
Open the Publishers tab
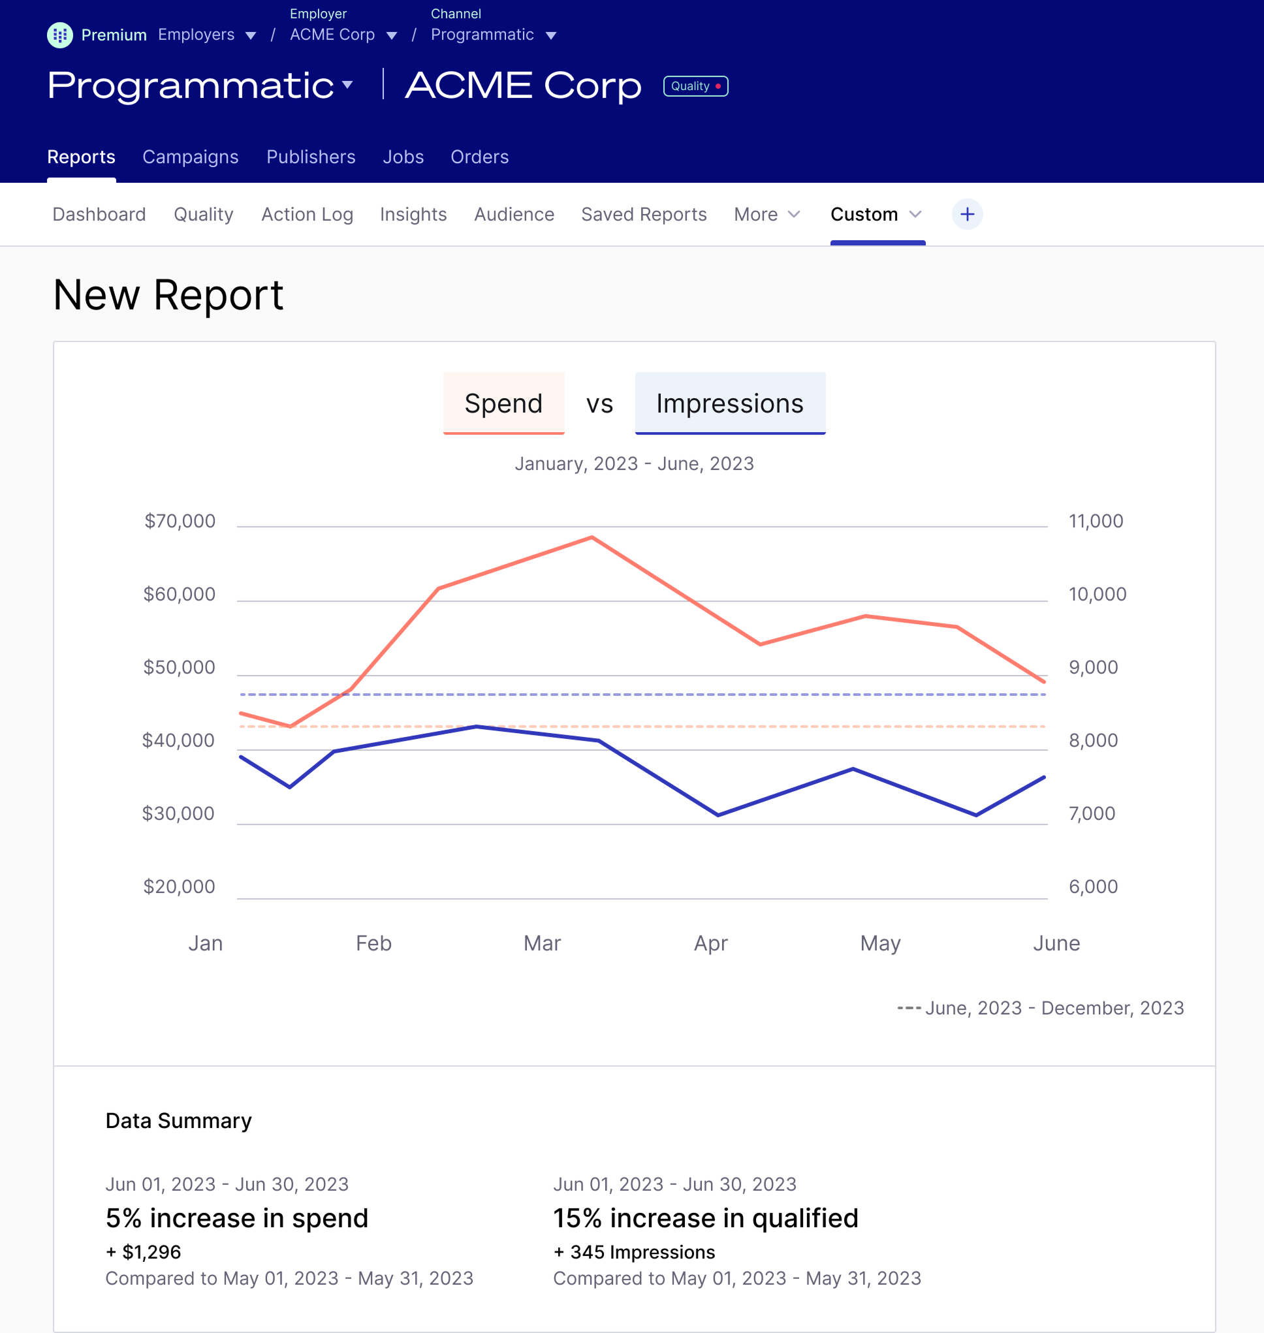pyautogui.click(x=311, y=157)
